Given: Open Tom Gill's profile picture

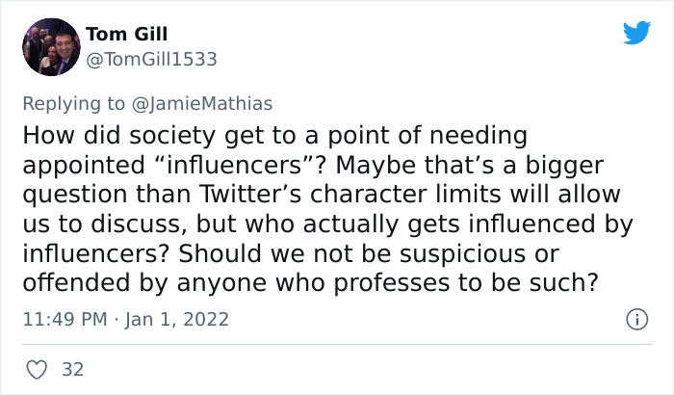Looking at the screenshot, I should (x=51, y=47).
